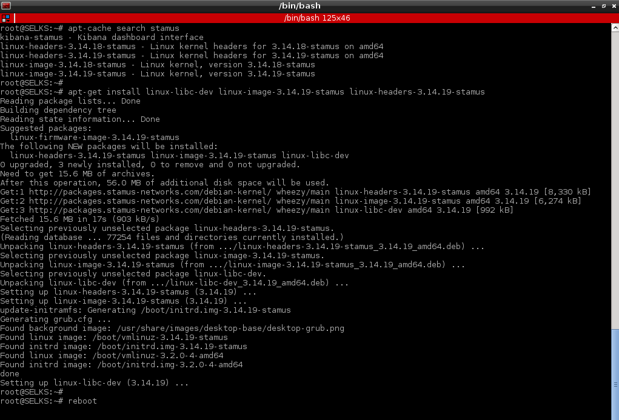619x420 pixels.
Task: Click the 'Get:3' download URL line
Action: coord(256,210)
